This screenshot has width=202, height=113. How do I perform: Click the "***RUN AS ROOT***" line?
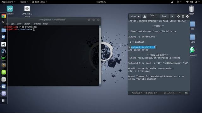point(158,55)
